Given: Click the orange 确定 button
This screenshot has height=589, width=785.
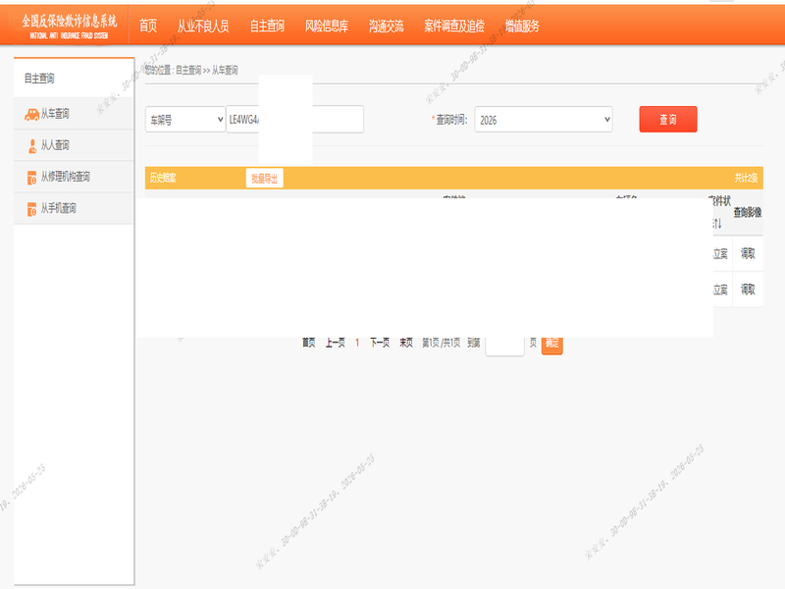Looking at the screenshot, I should (552, 345).
